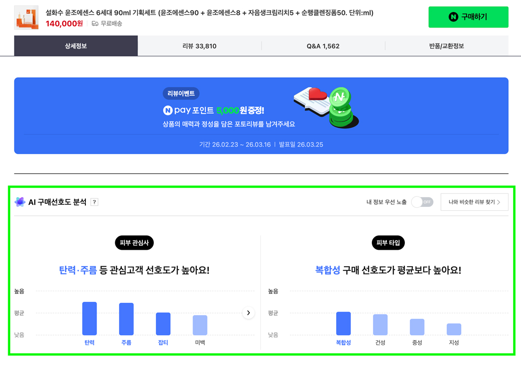
Task: Click the next arrow on skin concern chart
Action: pos(248,313)
